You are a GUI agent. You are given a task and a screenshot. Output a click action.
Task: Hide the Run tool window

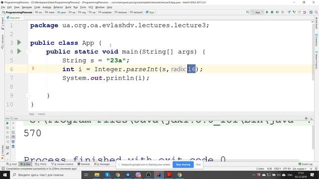(312, 118)
